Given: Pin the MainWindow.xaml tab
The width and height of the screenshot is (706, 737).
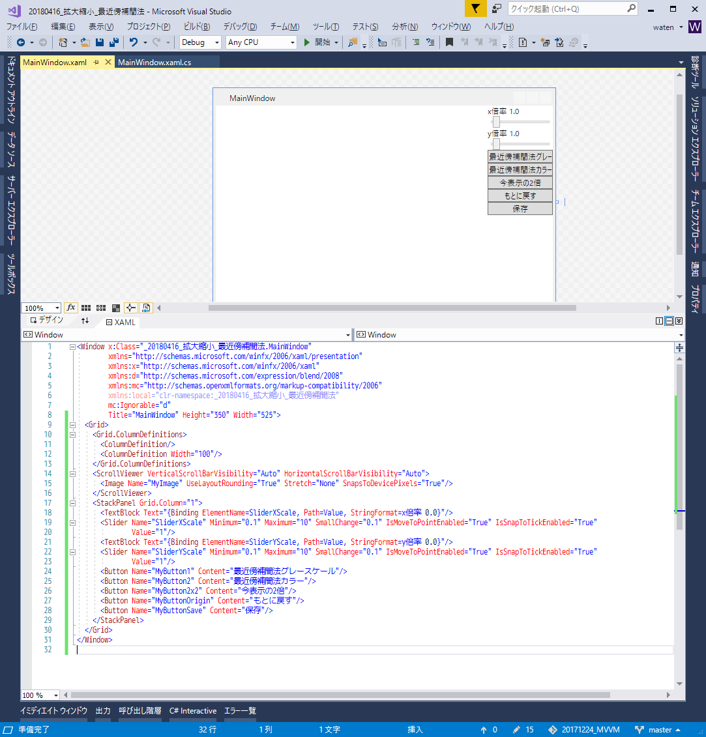Looking at the screenshot, I should (x=96, y=62).
